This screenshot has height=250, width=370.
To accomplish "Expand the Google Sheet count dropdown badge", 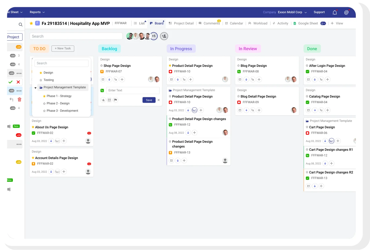I will [323, 23].
